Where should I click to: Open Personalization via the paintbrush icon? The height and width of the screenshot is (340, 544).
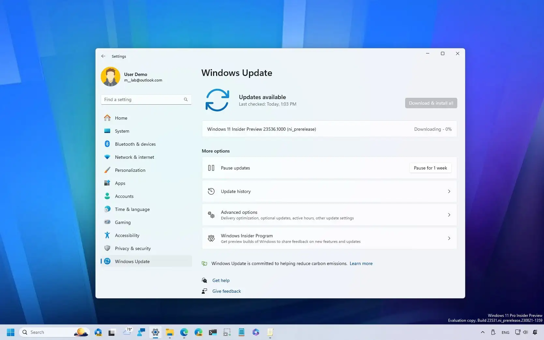point(108,170)
